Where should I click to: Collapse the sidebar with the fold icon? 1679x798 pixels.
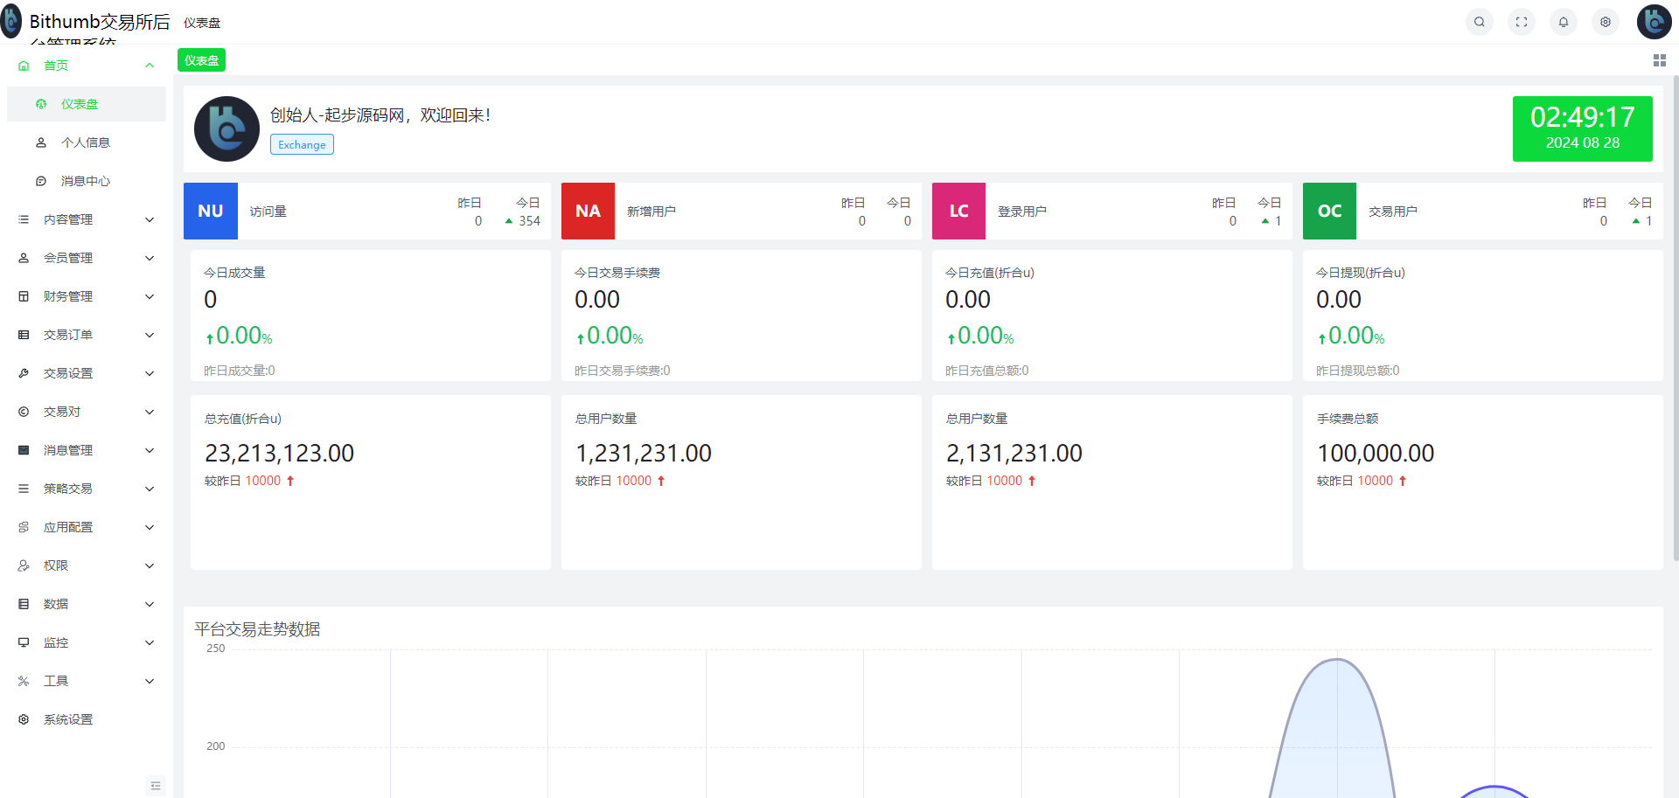tap(156, 786)
